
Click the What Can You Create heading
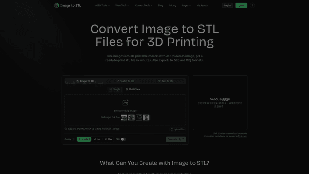154,163
